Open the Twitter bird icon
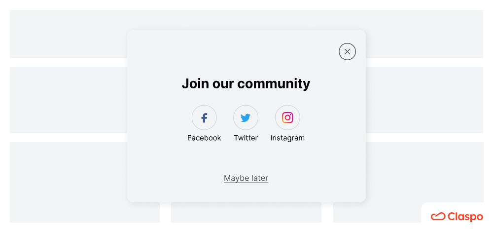The width and height of the screenshot is (493, 232). [x=246, y=118]
